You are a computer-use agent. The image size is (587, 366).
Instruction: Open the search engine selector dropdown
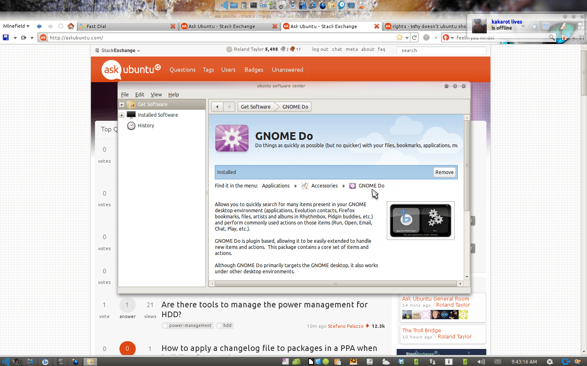coord(448,38)
